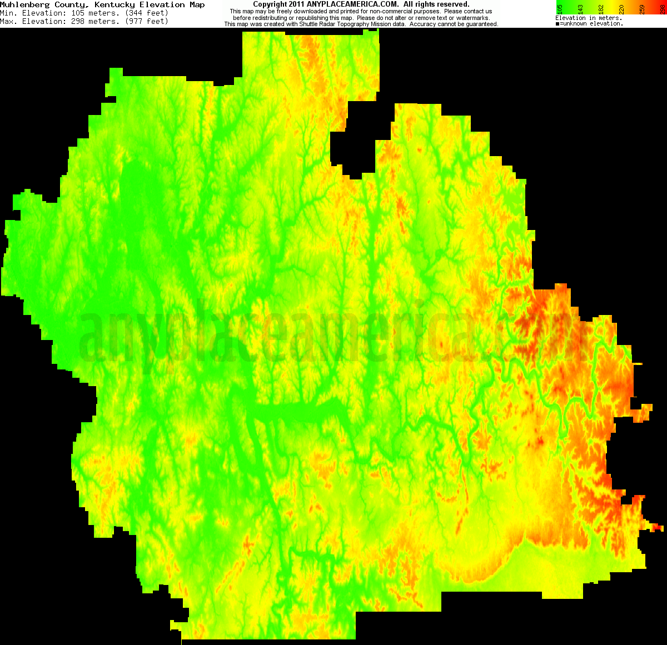Image resolution: width=667 pixels, height=645 pixels.
Task: Click the Max. Elevation 298 meters text
Action: (61, 21)
